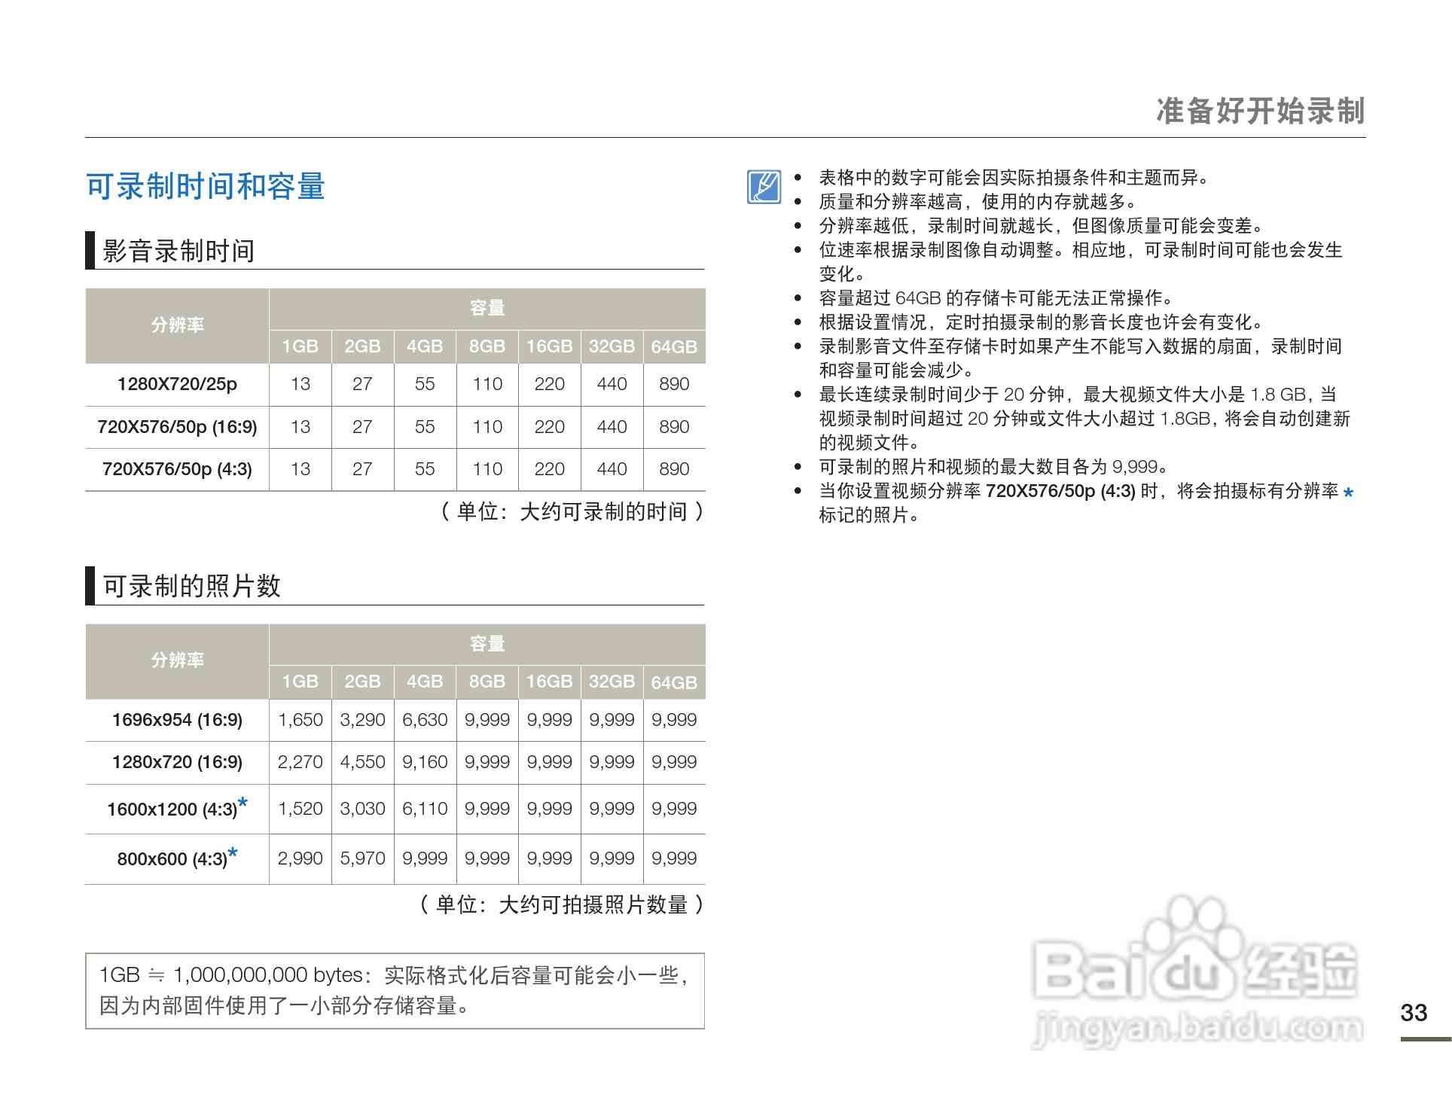Click the 64GB header in the video table
1452x1110 pixels.
(x=674, y=347)
